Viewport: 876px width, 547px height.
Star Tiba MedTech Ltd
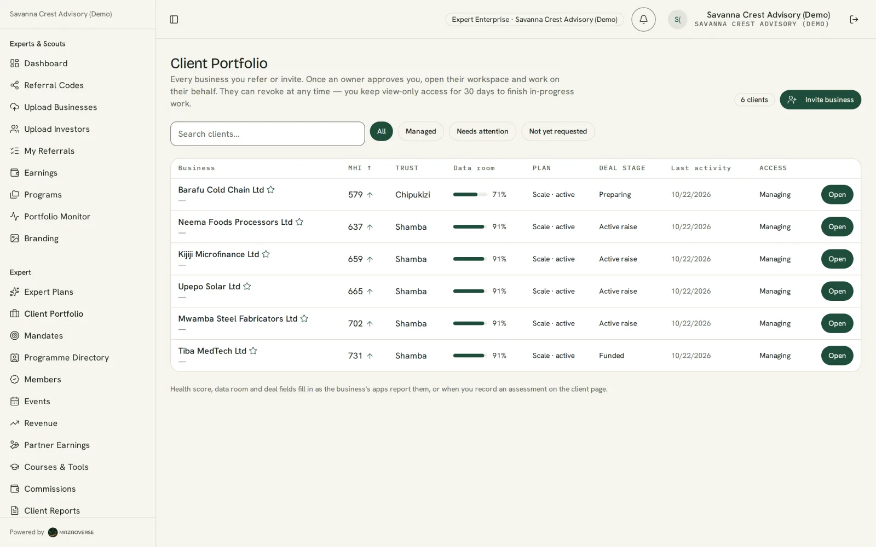pos(253,351)
